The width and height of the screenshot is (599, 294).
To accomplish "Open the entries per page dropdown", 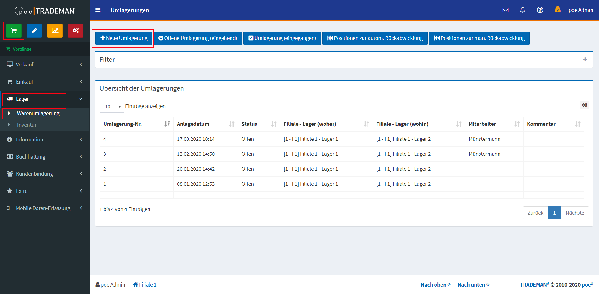I will (x=112, y=107).
